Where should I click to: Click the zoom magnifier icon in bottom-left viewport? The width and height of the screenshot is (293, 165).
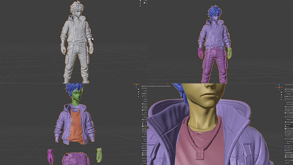click(x=138, y=89)
